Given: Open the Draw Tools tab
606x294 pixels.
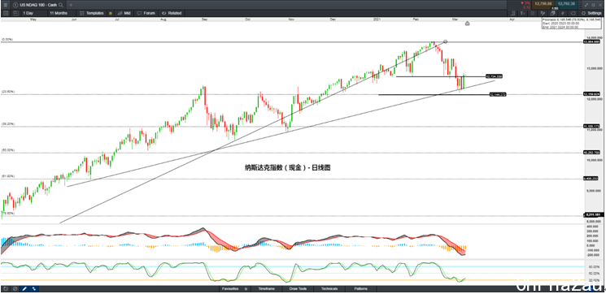Looking at the screenshot, I should tap(298, 288).
